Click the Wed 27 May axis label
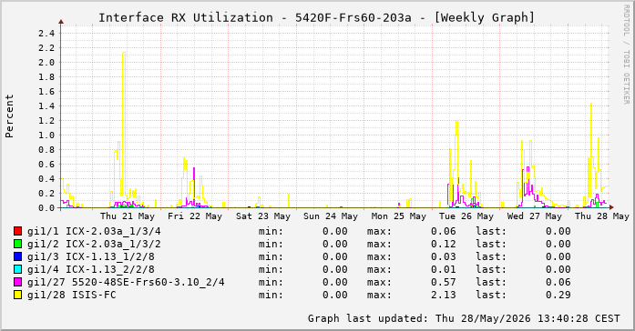Viewport: 635px width, 331px height. tap(535, 216)
